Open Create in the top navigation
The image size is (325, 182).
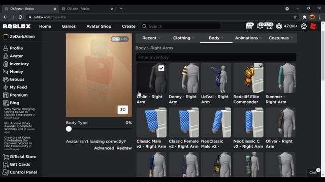(128, 26)
